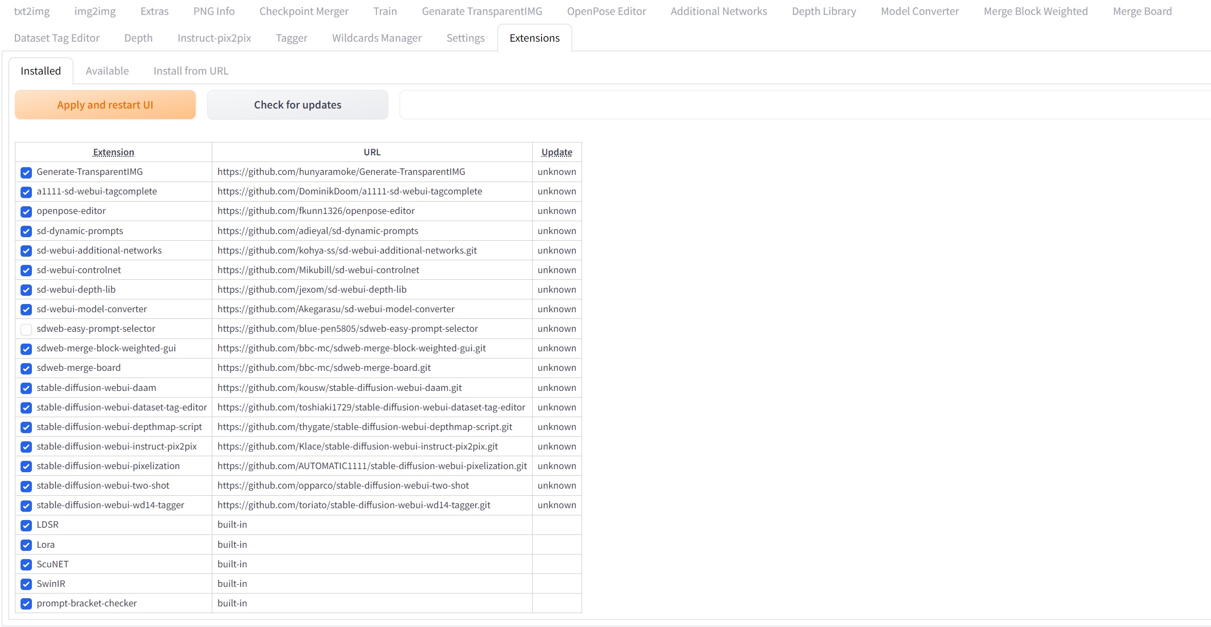Click unknown status in sd-webui-controlnet row
1211x627 pixels.
557,270
